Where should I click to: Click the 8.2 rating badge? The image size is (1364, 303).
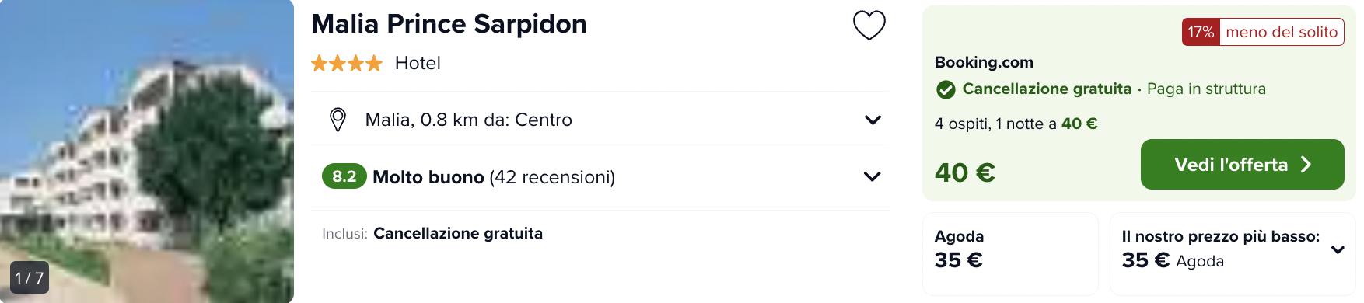pos(344,176)
